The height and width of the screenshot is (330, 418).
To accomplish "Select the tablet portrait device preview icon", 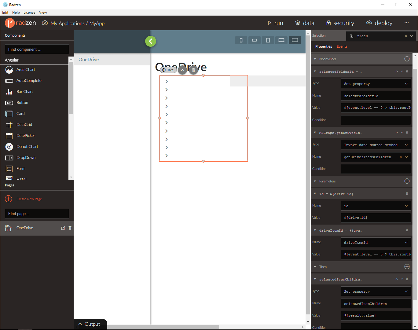I will click(x=268, y=40).
